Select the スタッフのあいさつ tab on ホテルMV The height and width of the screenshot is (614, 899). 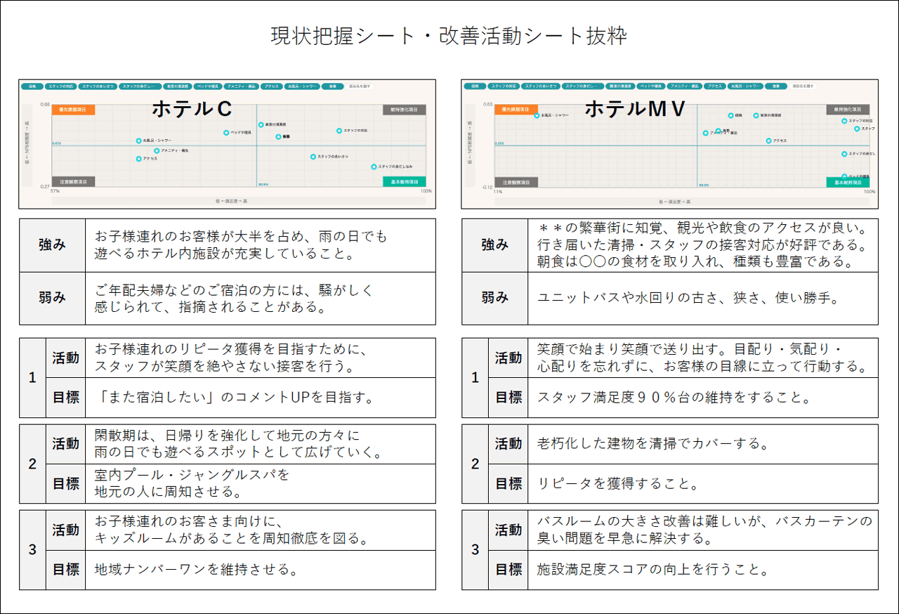(x=542, y=86)
